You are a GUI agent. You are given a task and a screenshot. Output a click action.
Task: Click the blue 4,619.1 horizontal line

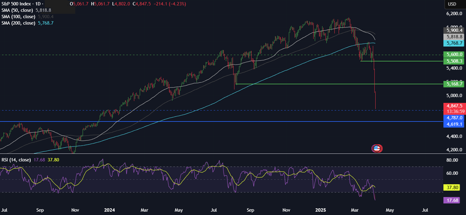click(221, 122)
